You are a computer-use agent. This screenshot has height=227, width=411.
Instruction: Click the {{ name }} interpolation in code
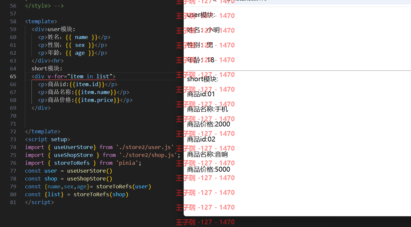pos(81,37)
